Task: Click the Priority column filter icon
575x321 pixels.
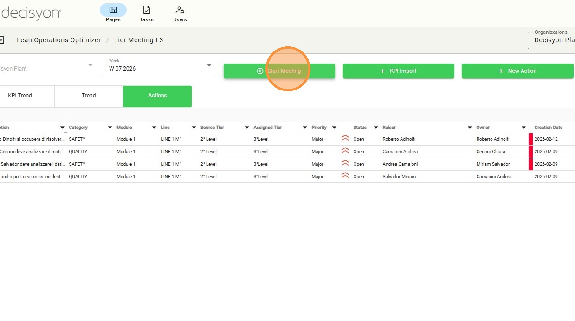Action: (334, 128)
